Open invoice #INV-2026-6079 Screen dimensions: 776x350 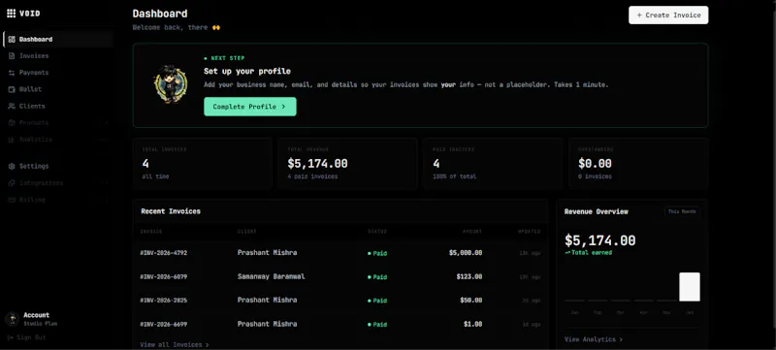tap(164, 277)
